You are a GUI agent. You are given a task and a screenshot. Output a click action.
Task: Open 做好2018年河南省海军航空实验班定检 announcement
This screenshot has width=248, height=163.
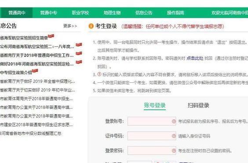click(37, 64)
